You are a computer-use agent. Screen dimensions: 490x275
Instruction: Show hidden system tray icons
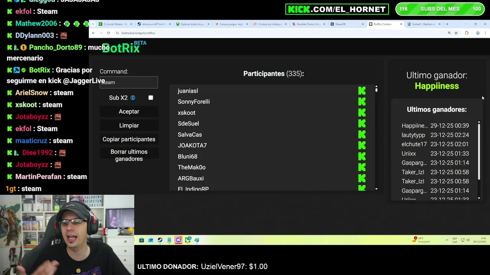pyautogui.click(x=447, y=240)
